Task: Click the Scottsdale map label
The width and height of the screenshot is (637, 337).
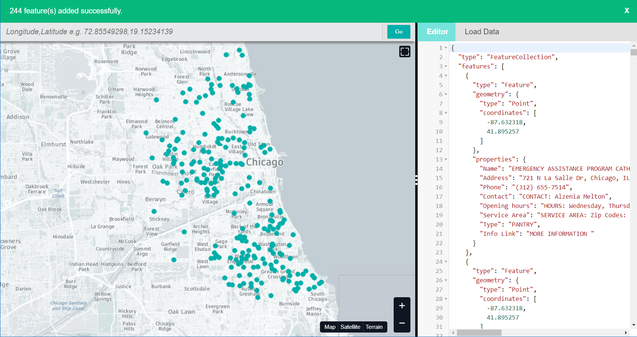Action: [197, 289]
